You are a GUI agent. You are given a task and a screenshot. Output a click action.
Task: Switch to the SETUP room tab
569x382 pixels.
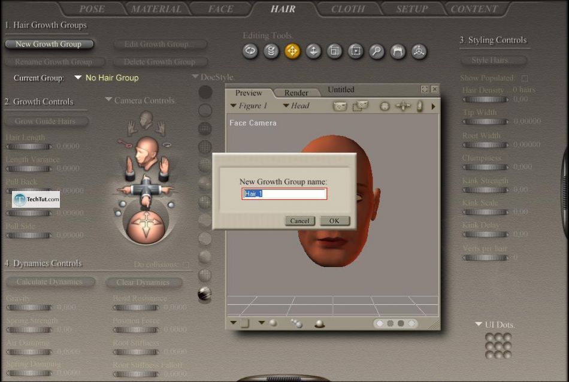pyautogui.click(x=412, y=9)
